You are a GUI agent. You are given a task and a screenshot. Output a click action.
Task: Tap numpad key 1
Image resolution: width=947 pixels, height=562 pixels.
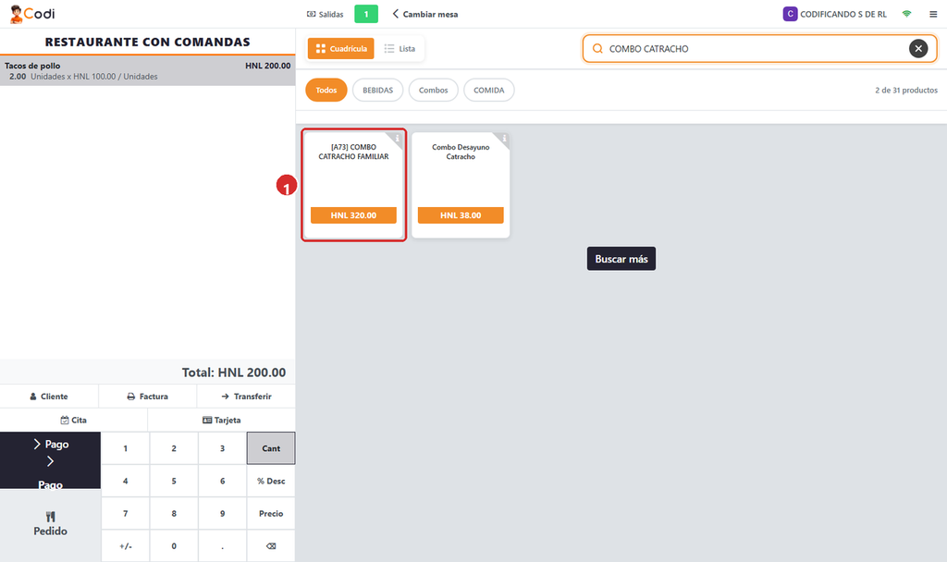coord(125,448)
